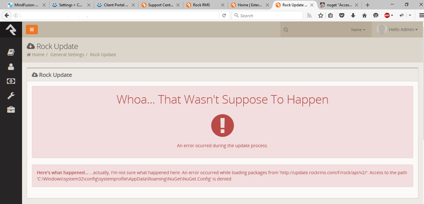The height and width of the screenshot is (204, 424).
Task: Click in the browser address bar
Action: pyautogui.click(x=120, y=15)
